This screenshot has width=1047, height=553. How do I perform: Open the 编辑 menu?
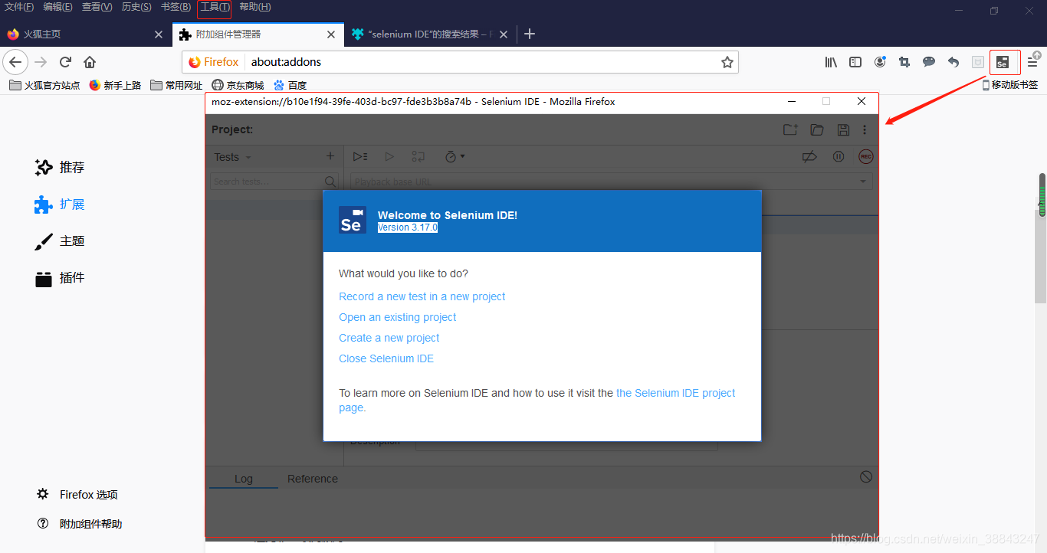(57, 7)
